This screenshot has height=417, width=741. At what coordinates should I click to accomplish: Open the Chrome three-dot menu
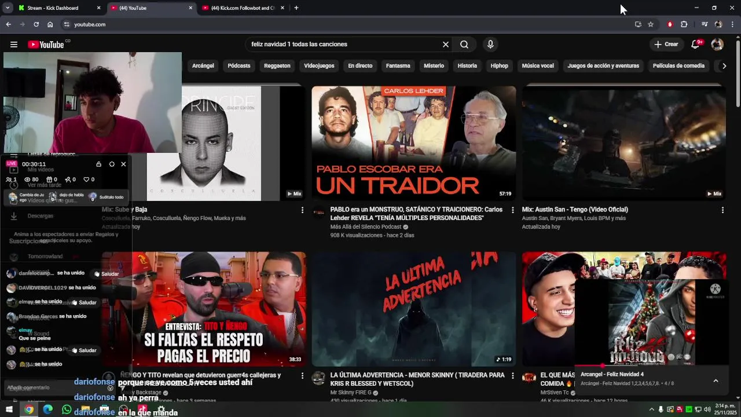(732, 24)
